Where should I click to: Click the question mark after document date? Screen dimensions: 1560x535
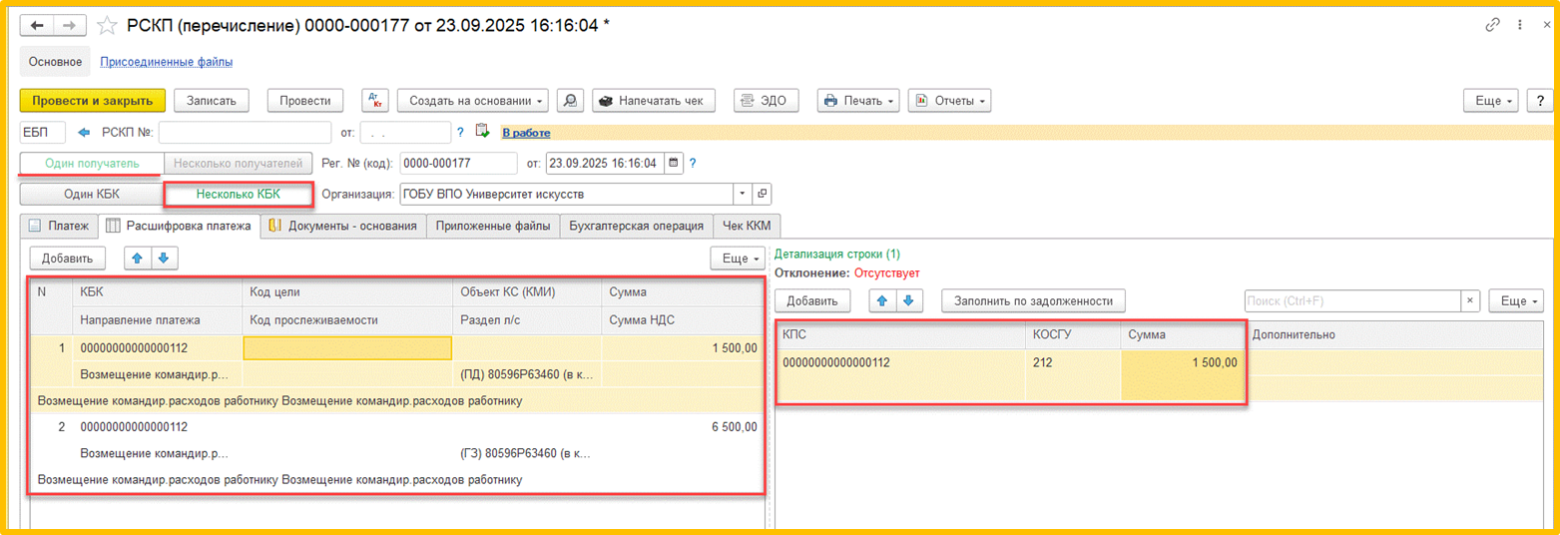tap(693, 163)
